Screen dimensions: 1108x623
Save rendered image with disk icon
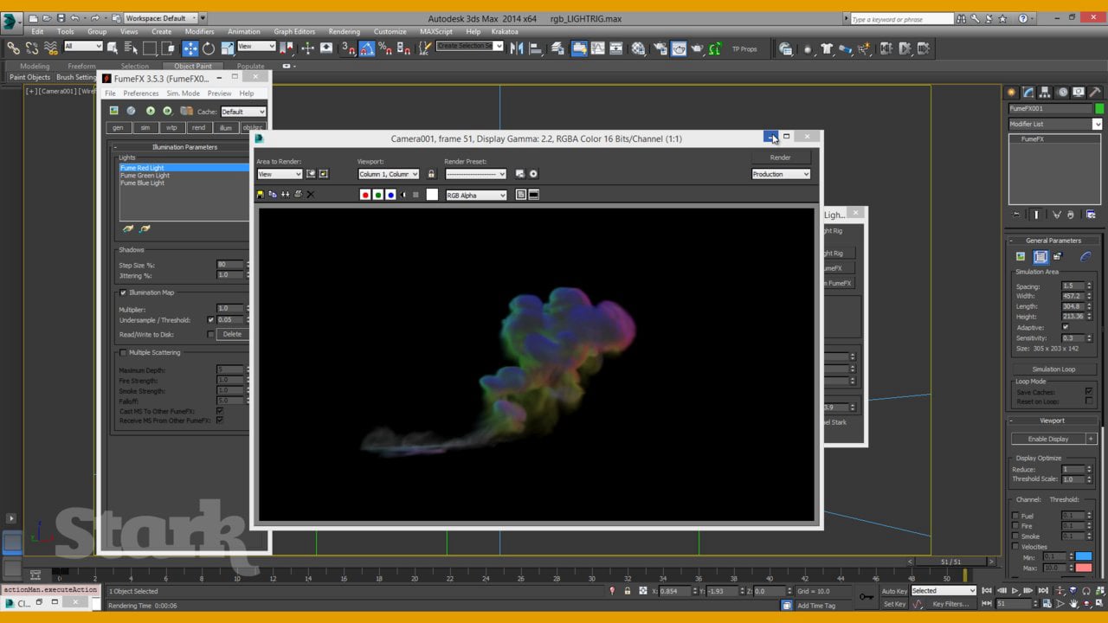[261, 195]
